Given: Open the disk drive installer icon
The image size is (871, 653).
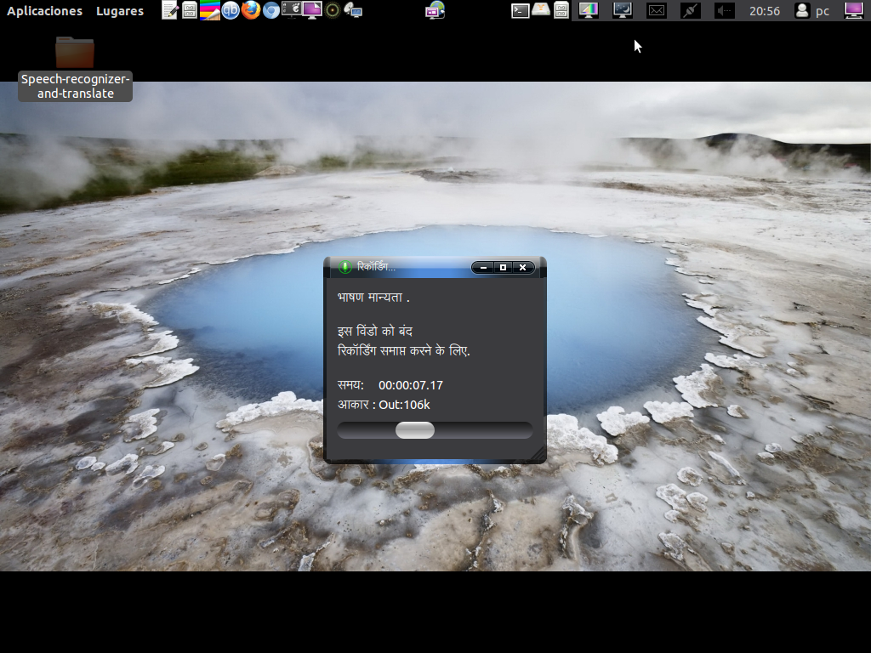Looking at the screenshot, I should (x=540, y=10).
